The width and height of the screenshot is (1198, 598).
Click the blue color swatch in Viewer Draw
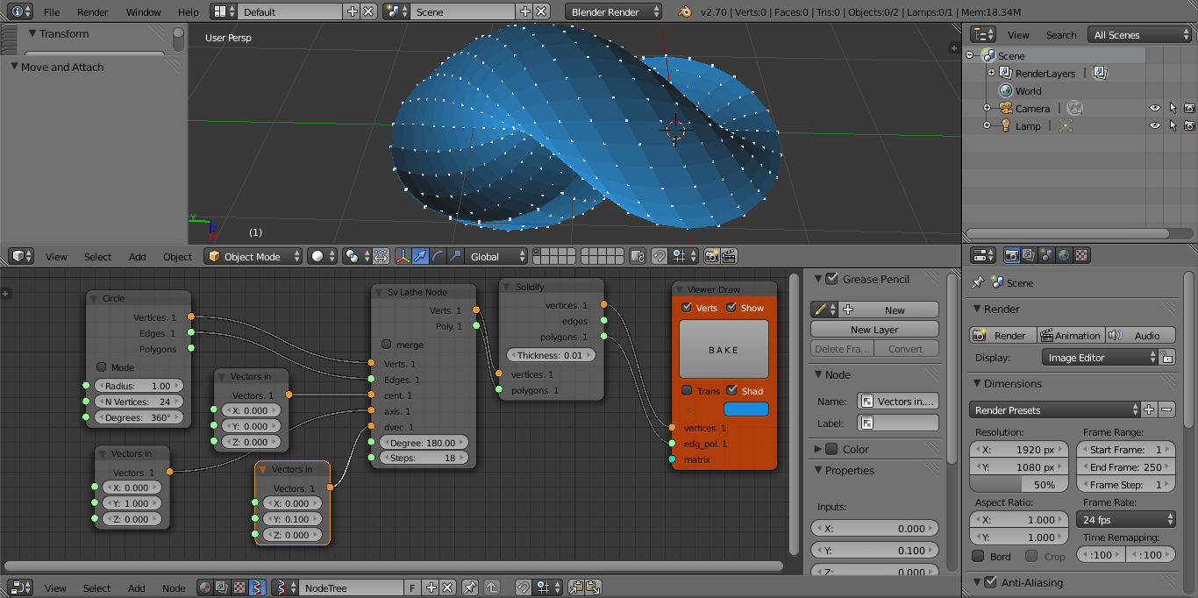tap(745, 409)
